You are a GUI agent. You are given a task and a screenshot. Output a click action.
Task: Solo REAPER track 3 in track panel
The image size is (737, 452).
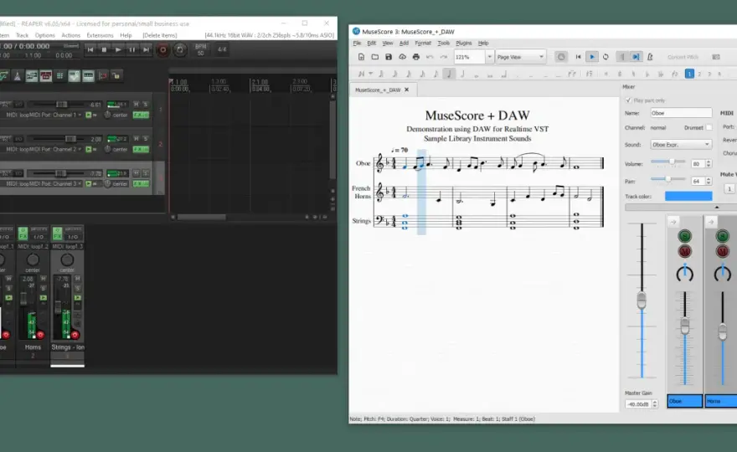(x=145, y=173)
